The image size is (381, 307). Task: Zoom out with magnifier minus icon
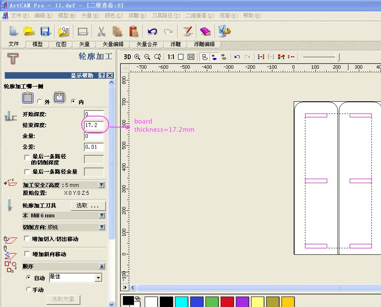(x=147, y=57)
